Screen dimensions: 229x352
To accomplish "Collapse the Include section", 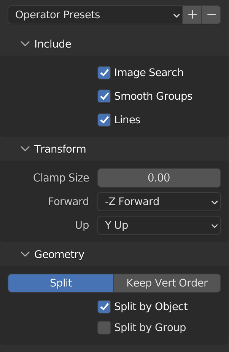I will click(25, 44).
